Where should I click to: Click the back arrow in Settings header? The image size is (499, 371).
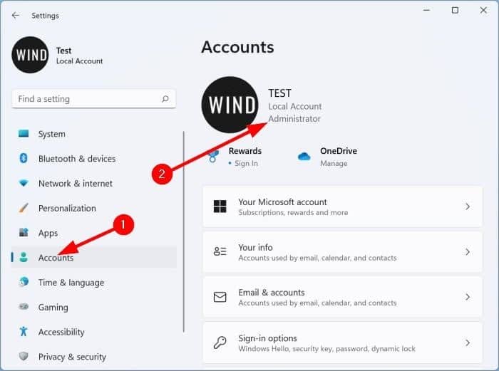15,15
